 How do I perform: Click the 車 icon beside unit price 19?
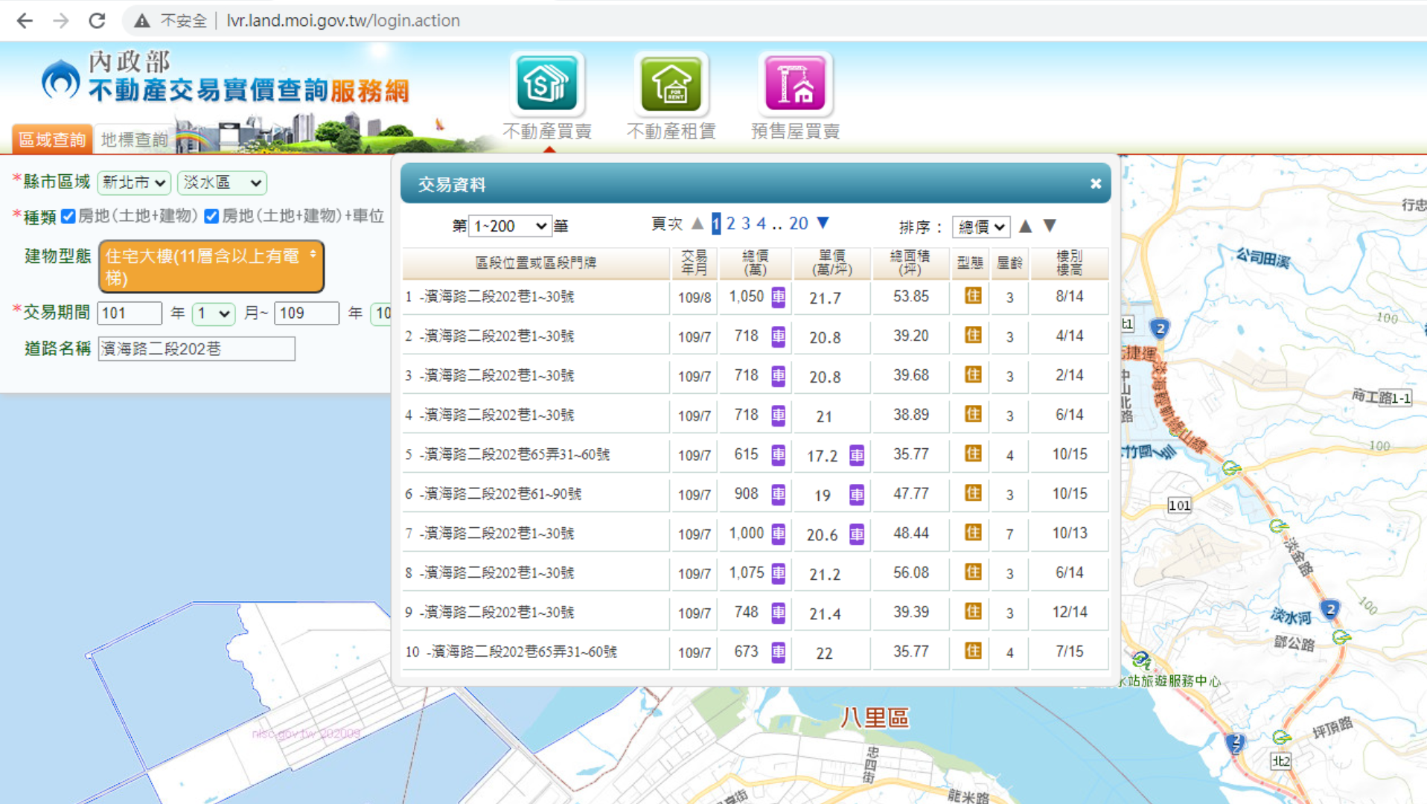(857, 494)
